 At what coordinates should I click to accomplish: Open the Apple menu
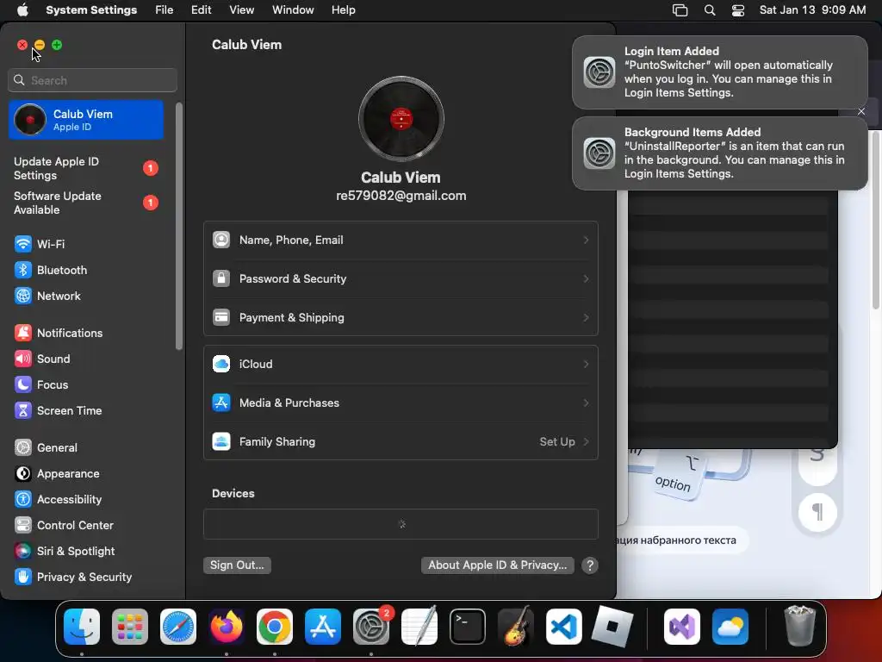coord(22,10)
